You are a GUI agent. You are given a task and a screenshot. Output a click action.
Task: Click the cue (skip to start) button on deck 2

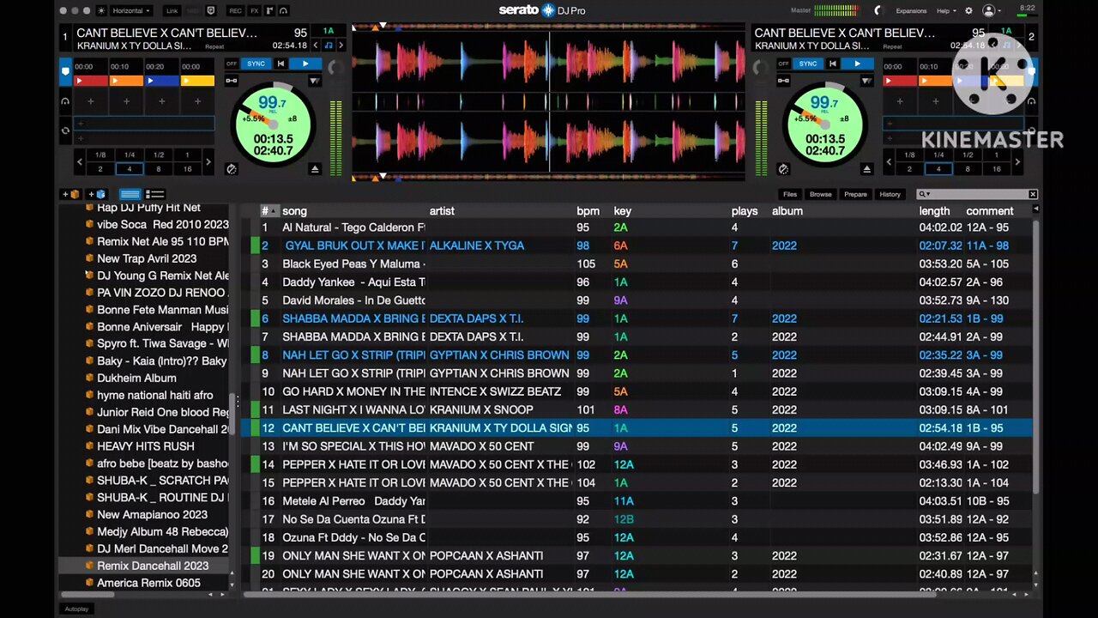coord(831,64)
